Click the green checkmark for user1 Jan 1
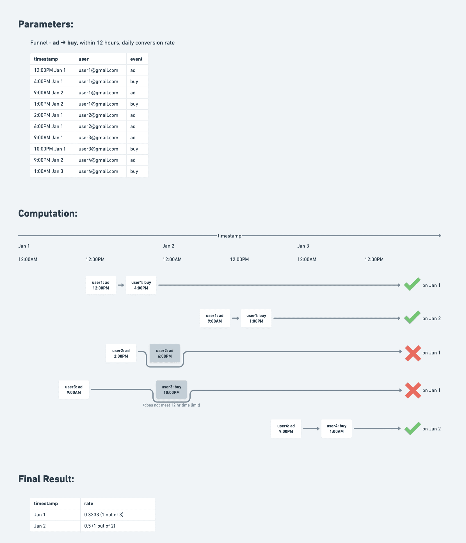 point(412,284)
